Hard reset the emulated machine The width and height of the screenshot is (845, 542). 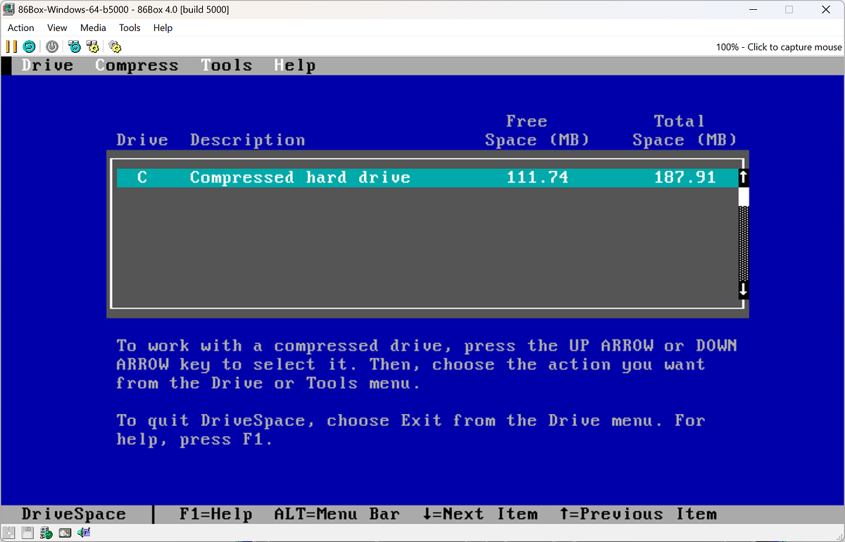pos(29,46)
